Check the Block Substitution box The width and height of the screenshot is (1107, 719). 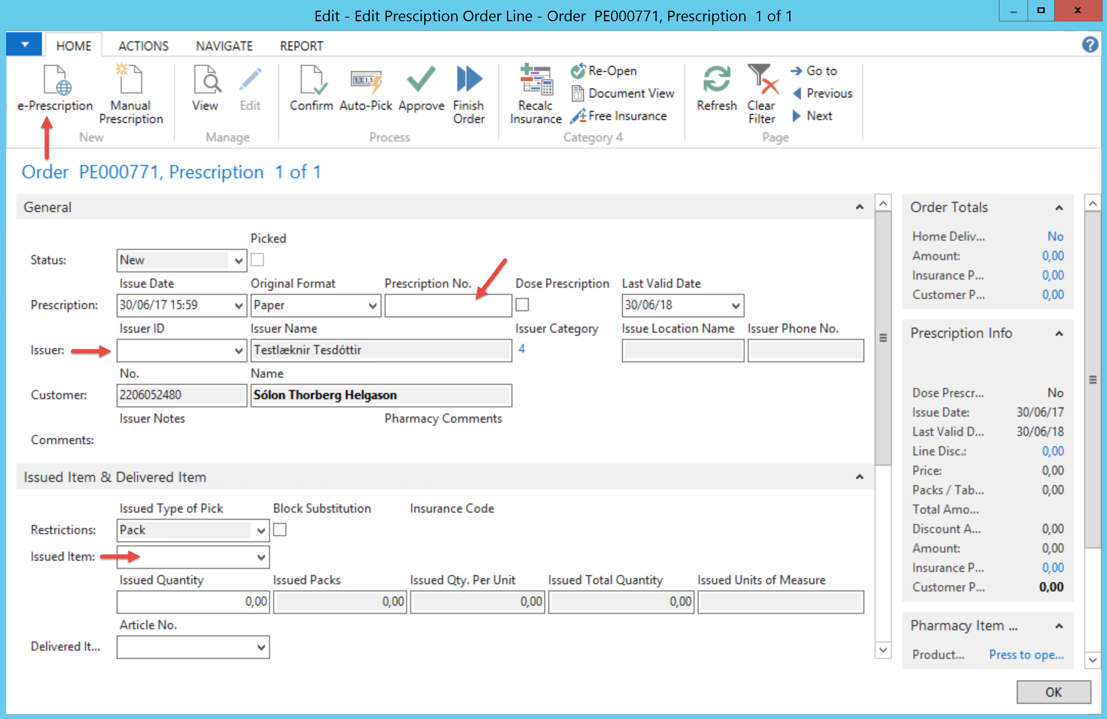279,530
